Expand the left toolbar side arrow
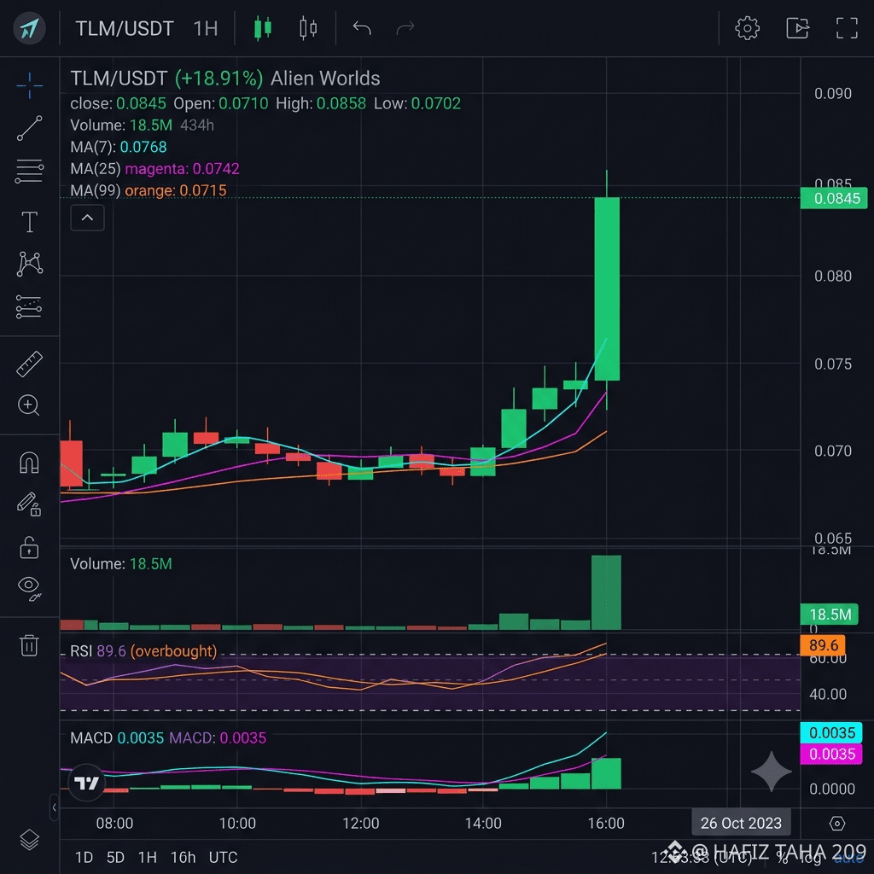Viewport: 874px width, 874px height. pyautogui.click(x=54, y=807)
